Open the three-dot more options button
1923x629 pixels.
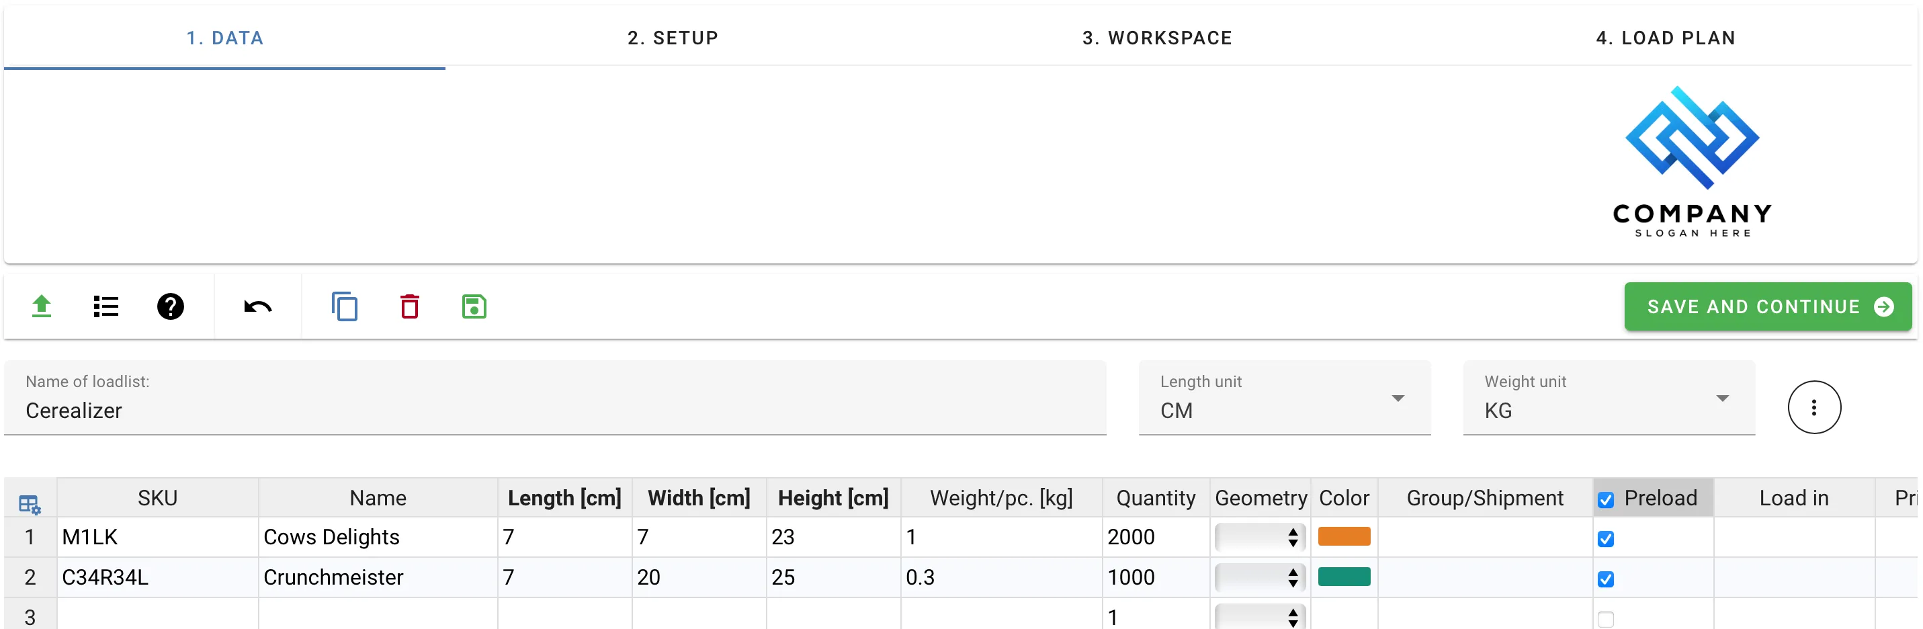(x=1813, y=407)
